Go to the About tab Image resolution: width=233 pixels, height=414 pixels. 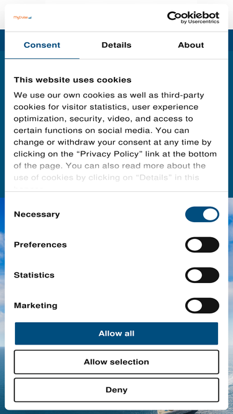tap(191, 45)
